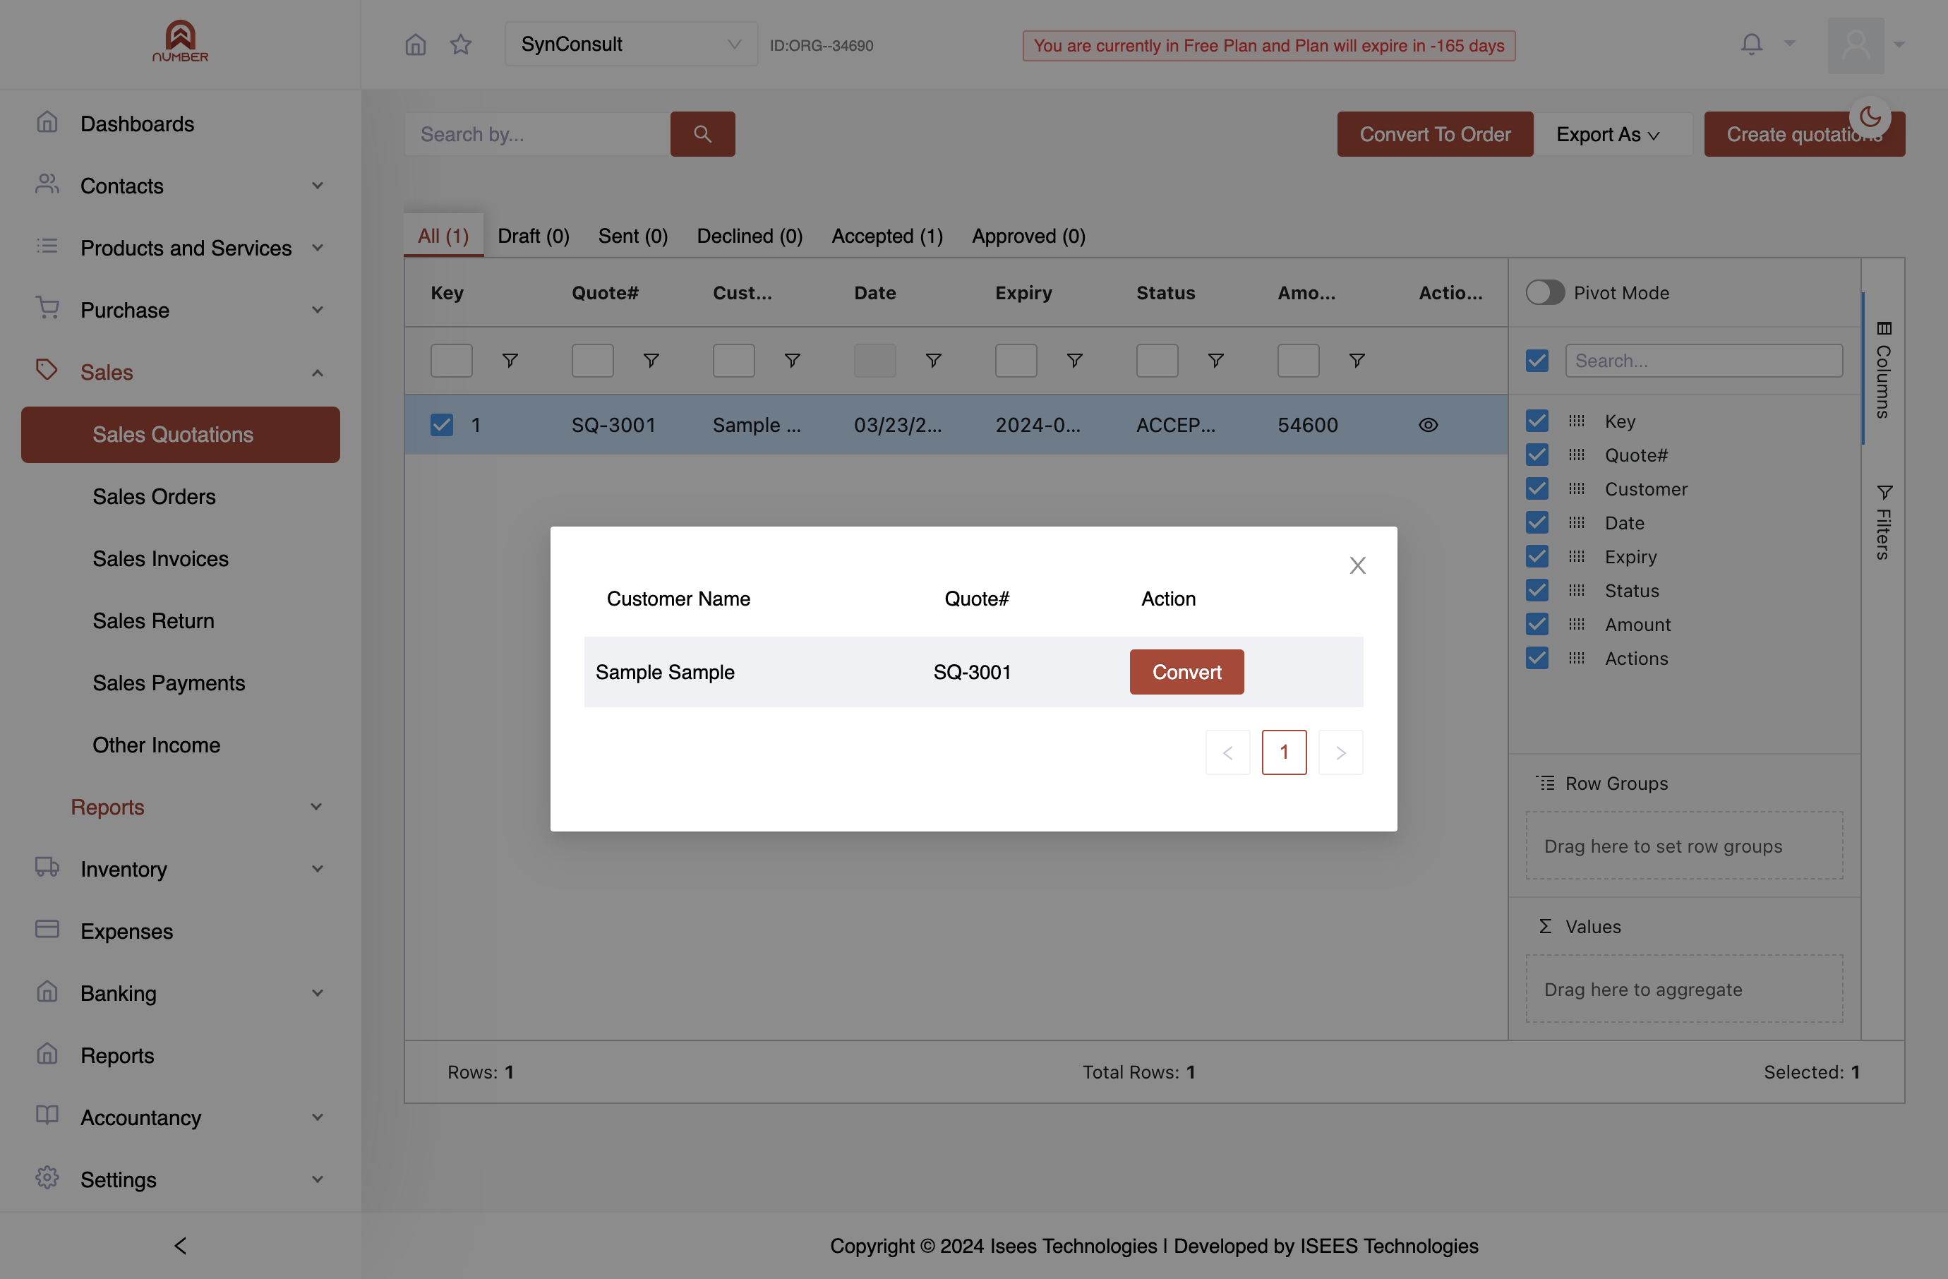Open Sales Invoices in sidebar
Screen dimensions: 1948x1279
[x=160, y=559]
